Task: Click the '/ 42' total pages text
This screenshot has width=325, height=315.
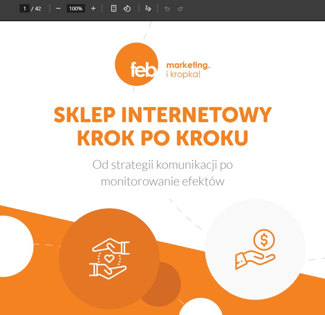Action: click(x=36, y=8)
